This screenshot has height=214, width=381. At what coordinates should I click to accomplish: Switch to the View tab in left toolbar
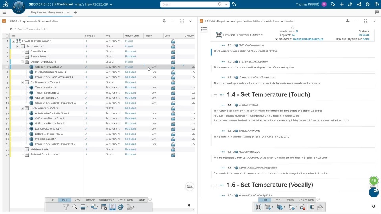[x=77, y=200]
